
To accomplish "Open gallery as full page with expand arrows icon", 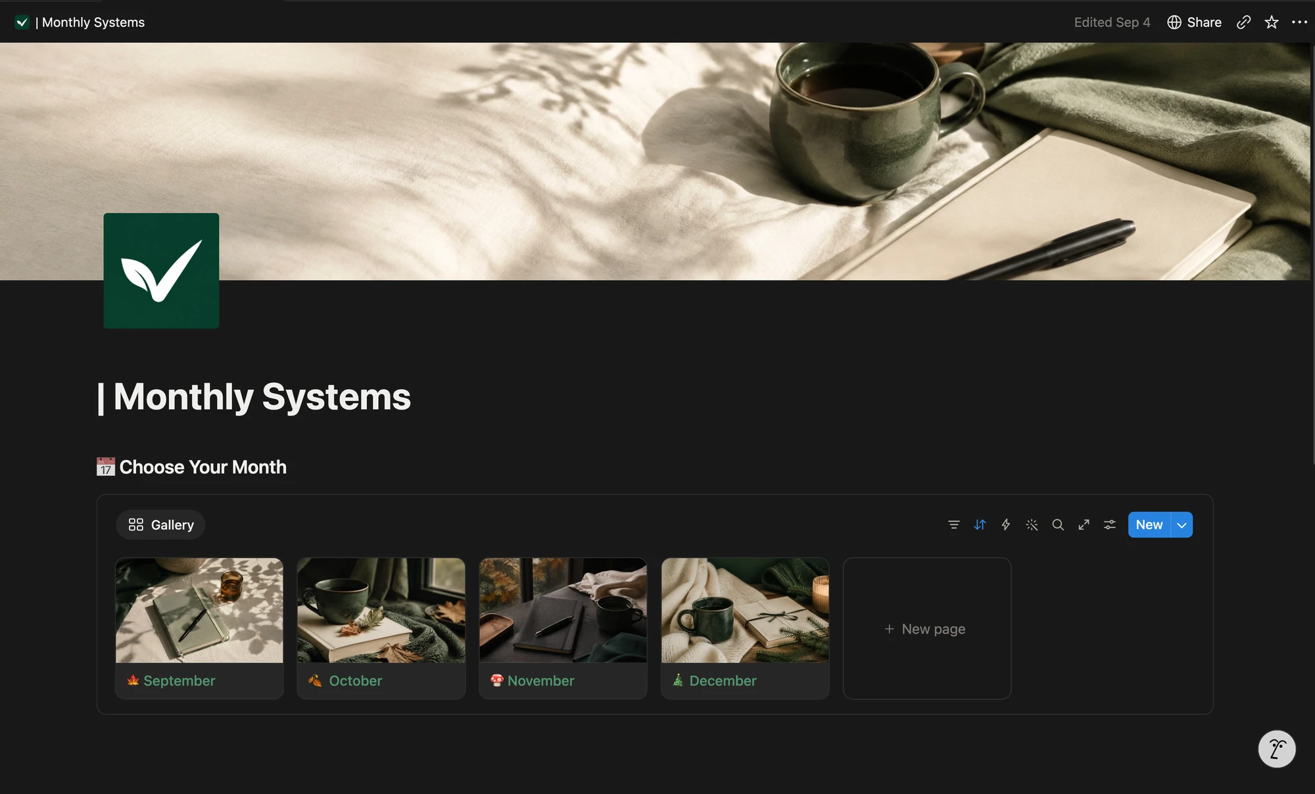I will click(1084, 525).
